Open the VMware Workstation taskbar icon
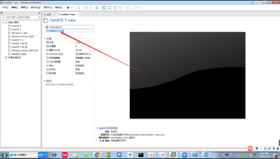The width and height of the screenshot is (280, 159). [x=173, y=155]
